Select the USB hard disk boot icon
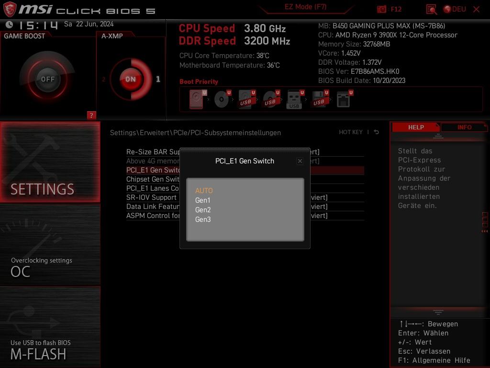The width and height of the screenshot is (490, 368). (x=247, y=99)
